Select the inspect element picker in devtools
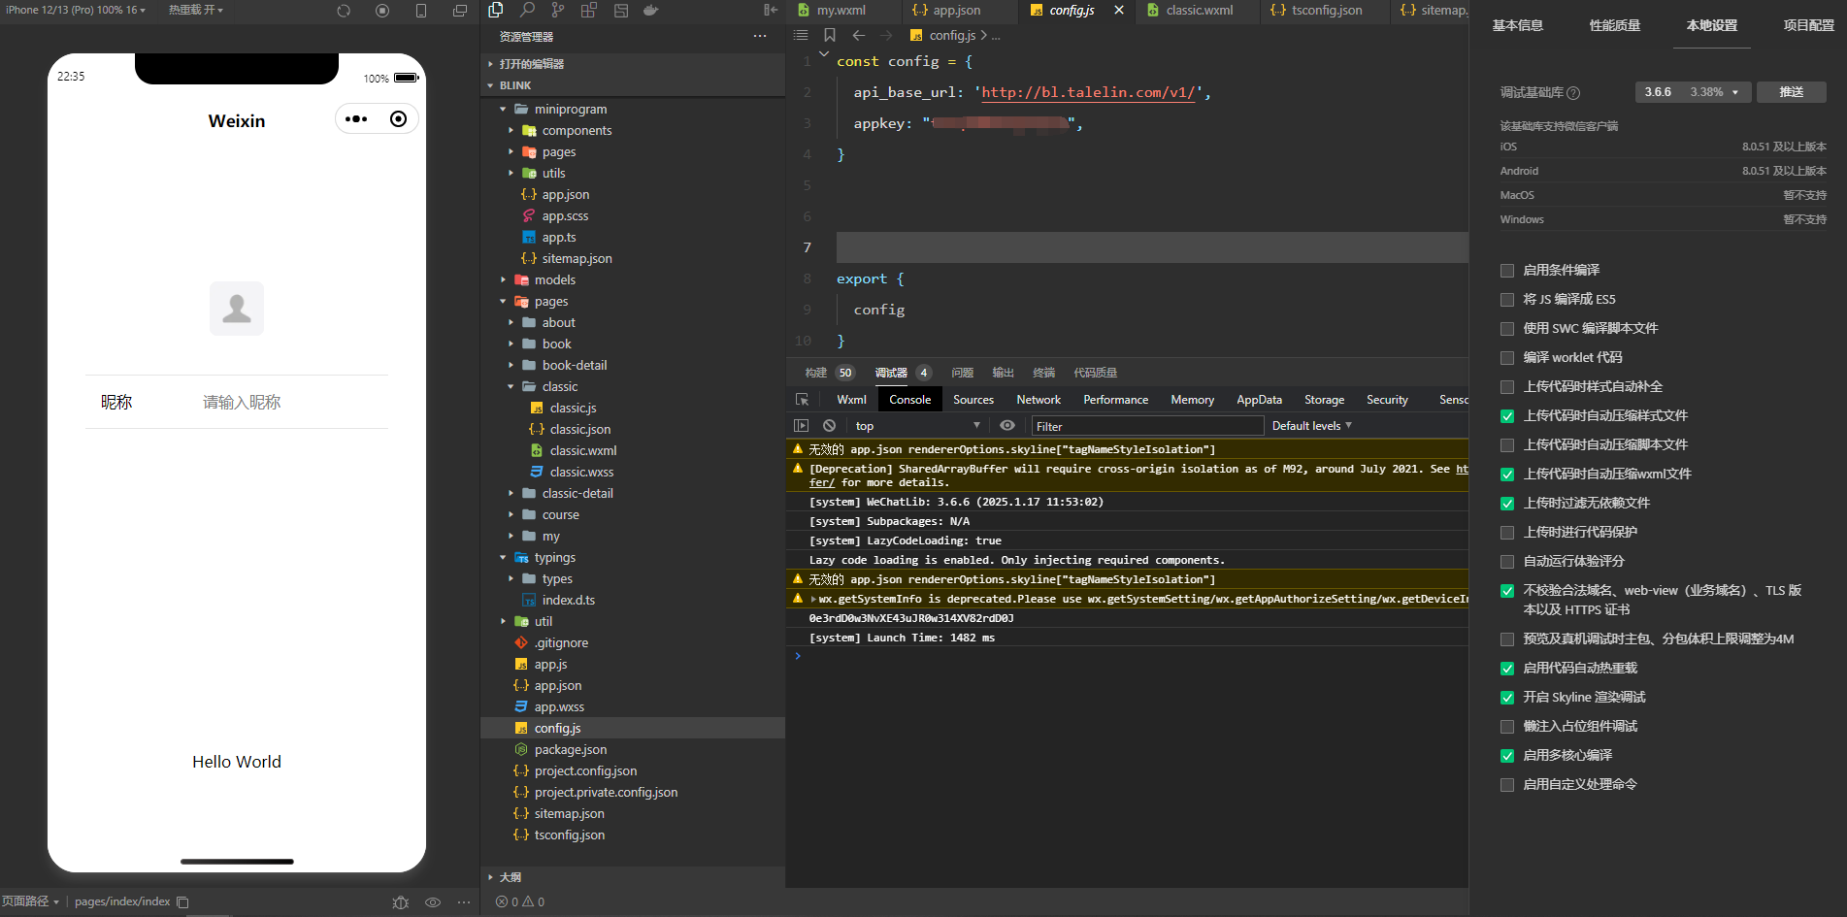 (803, 400)
